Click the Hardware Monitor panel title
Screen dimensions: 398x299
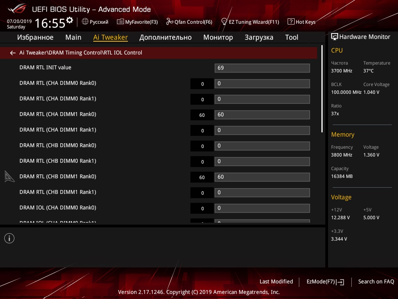click(365, 37)
